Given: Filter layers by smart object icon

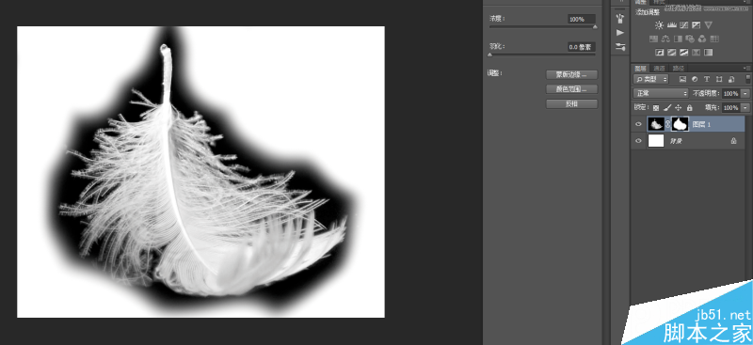Looking at the screenshot, I should (731, 79).
